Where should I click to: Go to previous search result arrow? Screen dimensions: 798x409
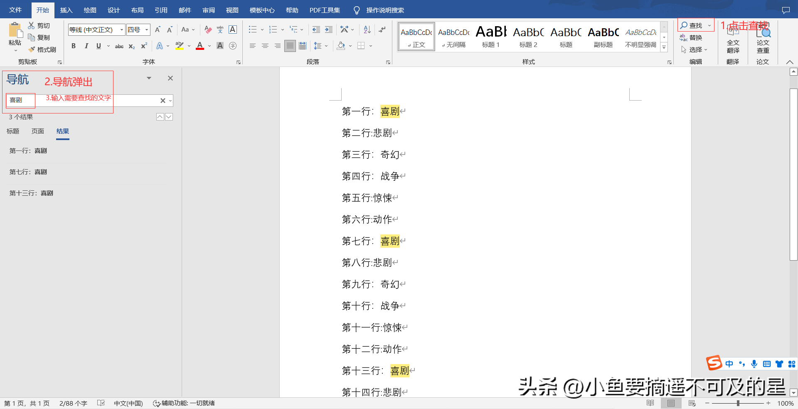160,117
